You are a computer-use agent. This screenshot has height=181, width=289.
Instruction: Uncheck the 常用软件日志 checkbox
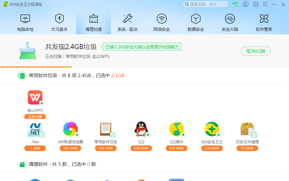pyautogui.click(x=112, y=135)
